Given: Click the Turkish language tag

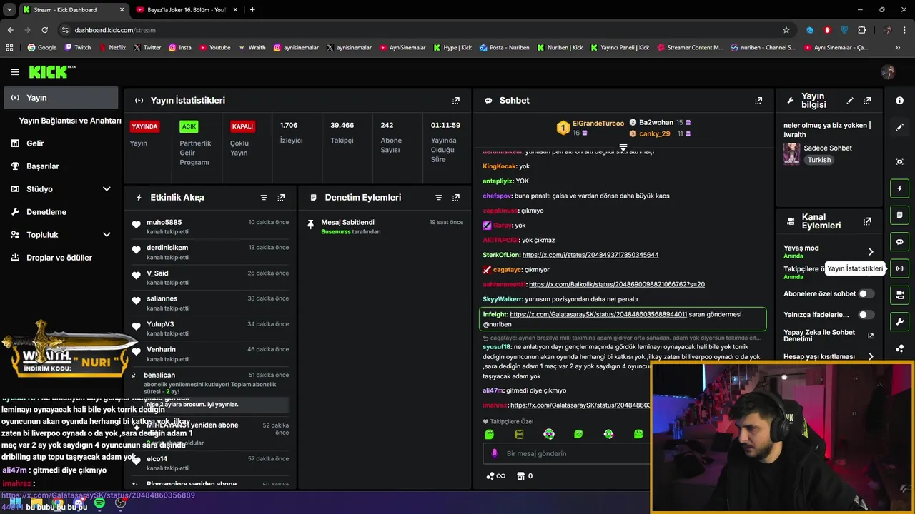Looking at the screenshot, I should point(819,160).
